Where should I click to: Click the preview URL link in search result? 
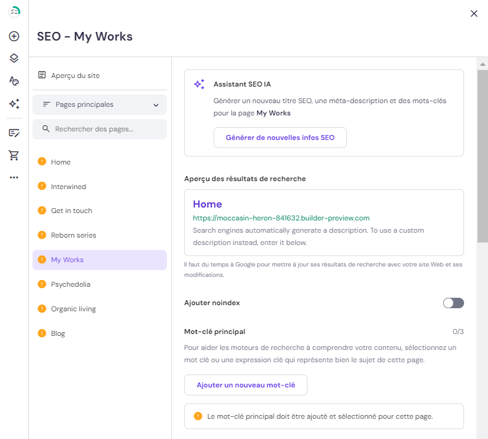(x=281, y=218)
